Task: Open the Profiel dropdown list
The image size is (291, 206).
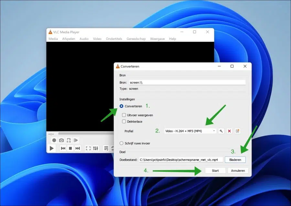Action: (190, 131)
